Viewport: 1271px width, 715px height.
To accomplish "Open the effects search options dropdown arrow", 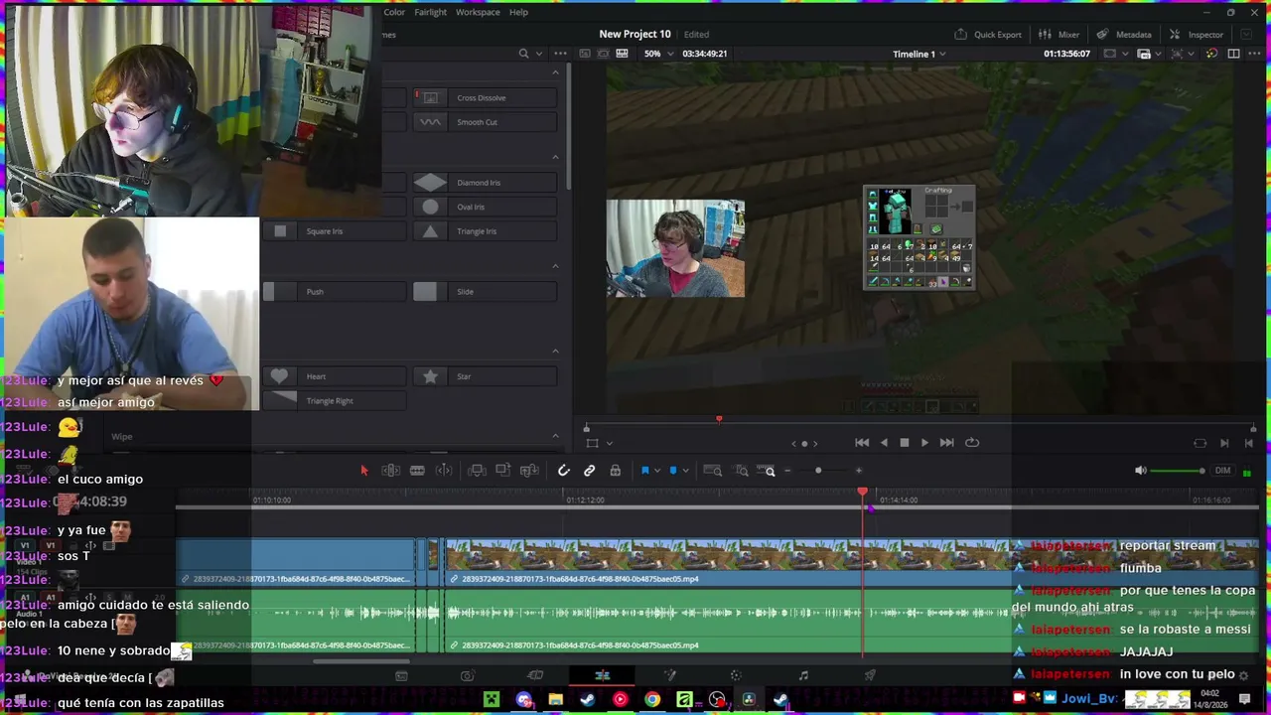I will (539, 54).
